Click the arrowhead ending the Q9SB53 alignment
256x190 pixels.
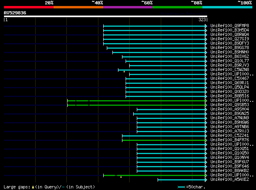point(206,105)
